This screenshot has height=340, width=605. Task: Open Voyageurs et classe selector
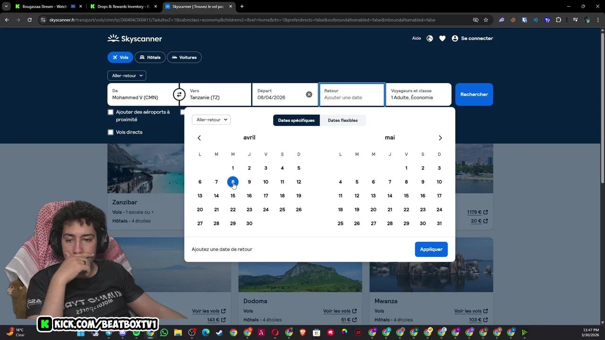tap(418, 94)
